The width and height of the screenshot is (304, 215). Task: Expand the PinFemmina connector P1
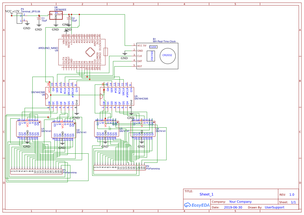[x=37, y=172]
